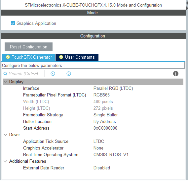Image resolution: width=188 pixels, height=182 pixels.
Task: Click the TouchGFX Generator tab status icon
Action: point(8,57)
